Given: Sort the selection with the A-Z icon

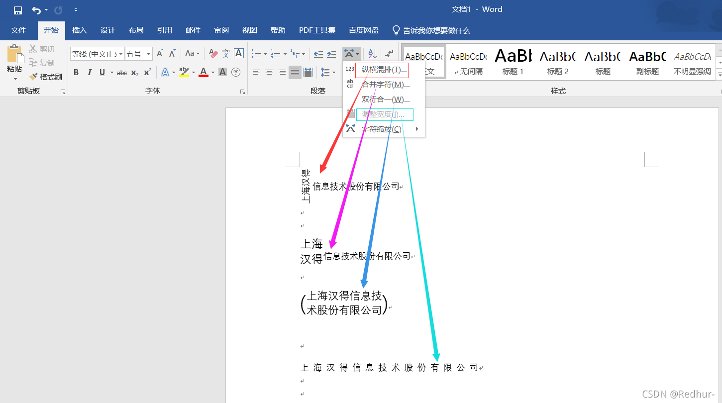Looking at the screenshot, I should point(372,54).
